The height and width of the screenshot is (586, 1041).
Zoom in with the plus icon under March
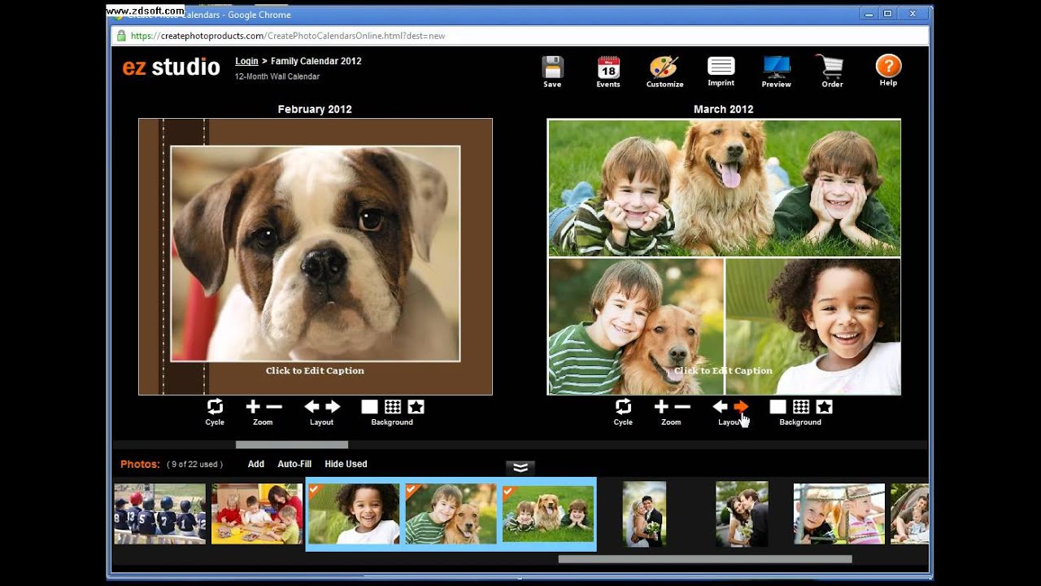click(661, 406)
